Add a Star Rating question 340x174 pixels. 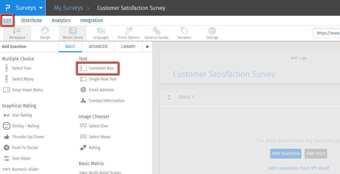[22, 115]
